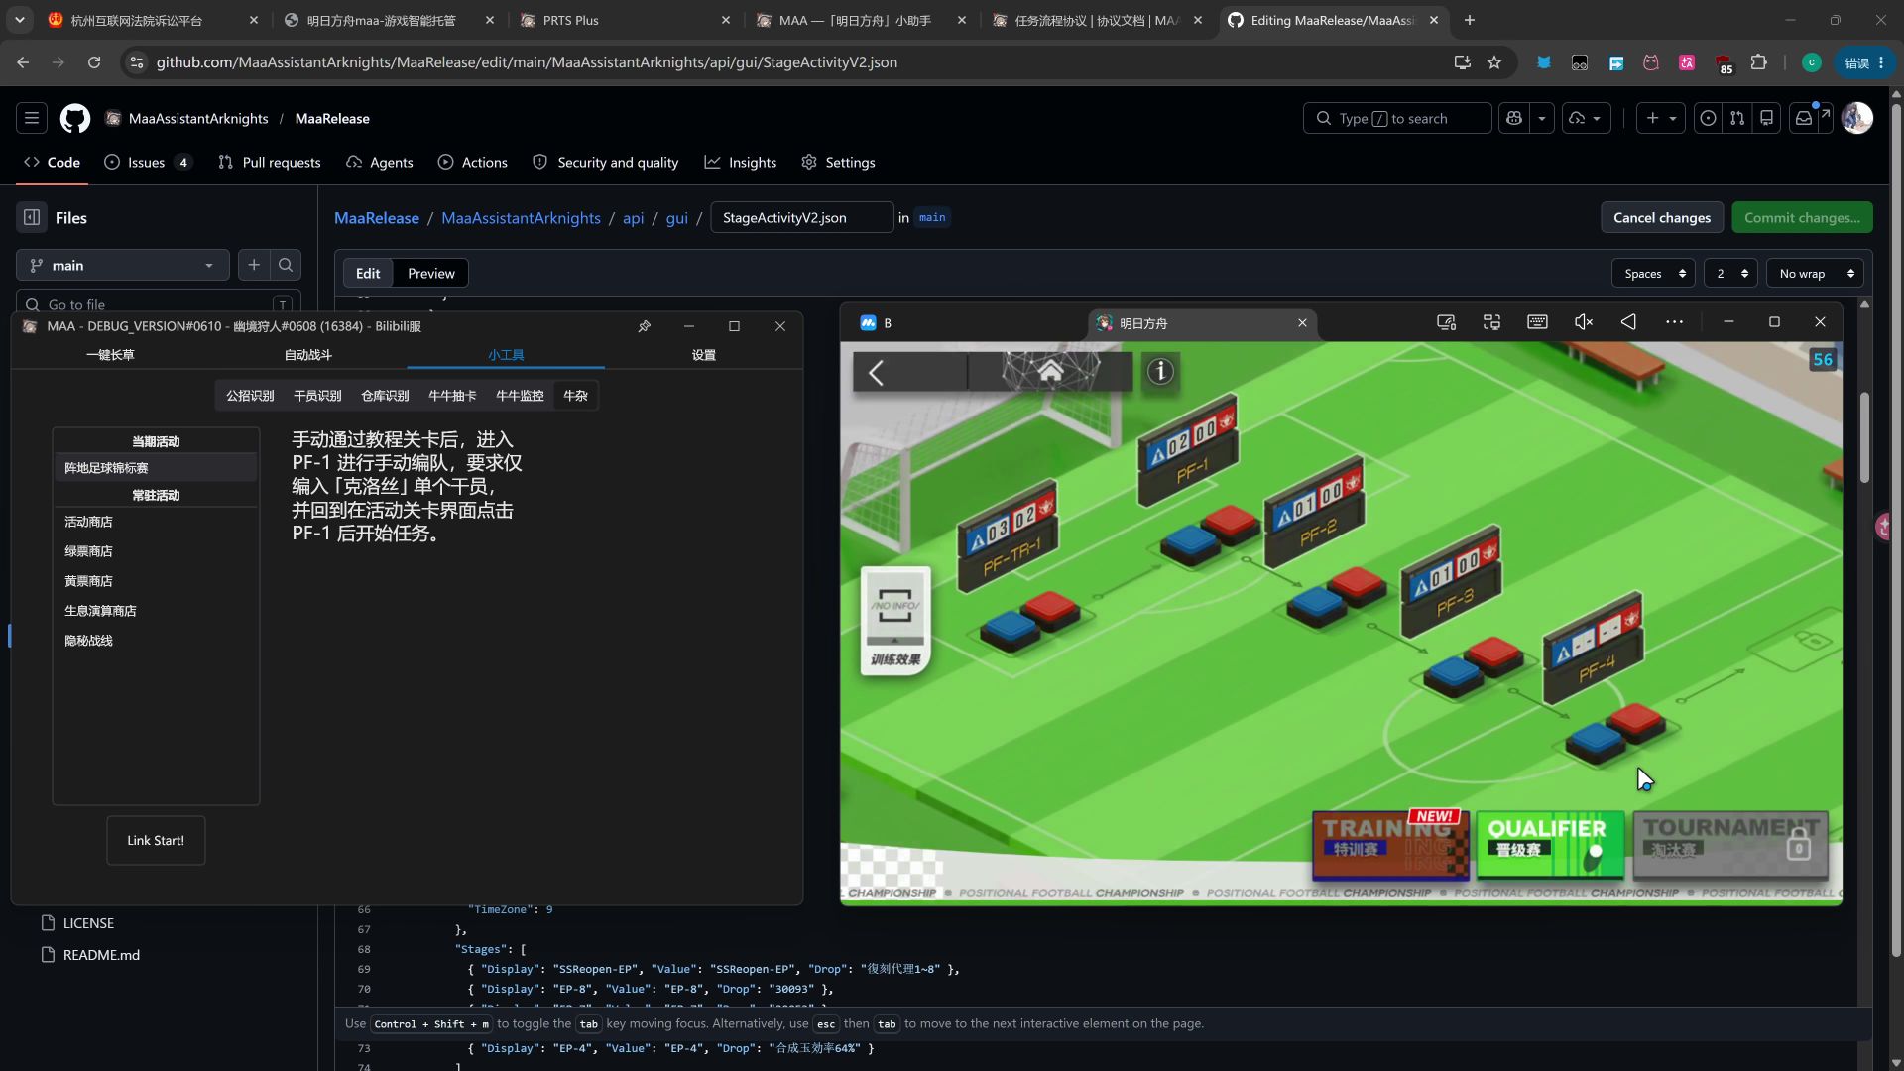
Task: Open the pull requests icon in GitHub header
Action: point(1737,118)
